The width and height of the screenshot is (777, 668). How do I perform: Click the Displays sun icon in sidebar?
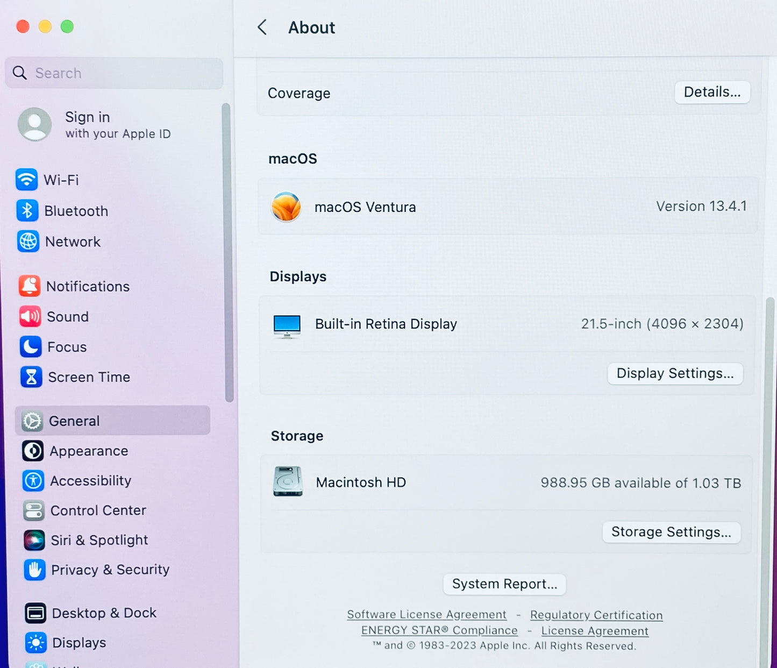coord(36,643)
